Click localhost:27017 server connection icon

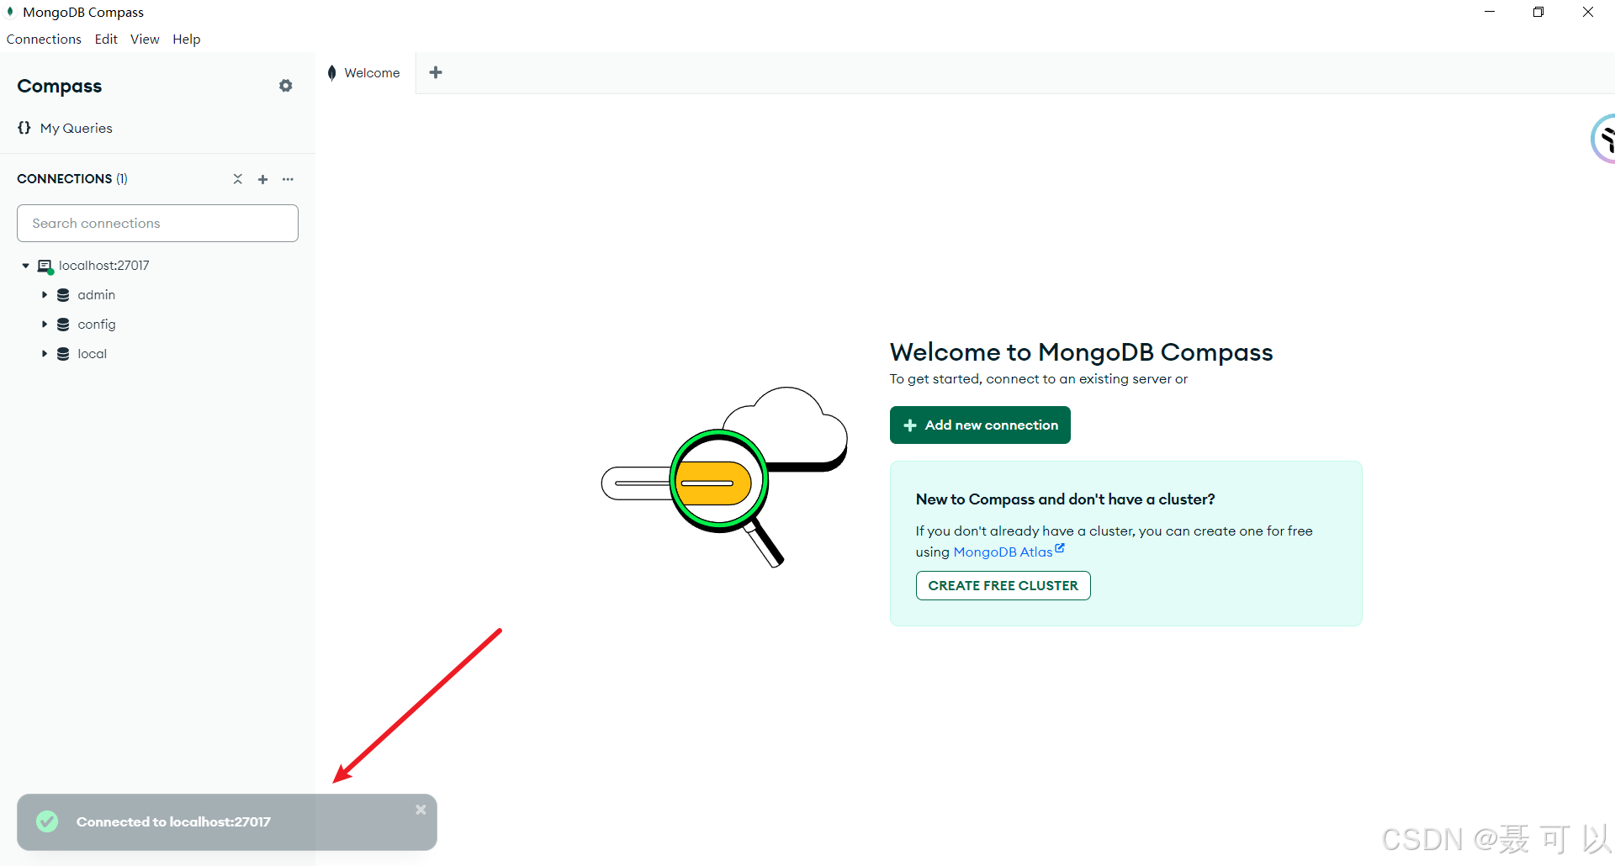pos(45,267)
